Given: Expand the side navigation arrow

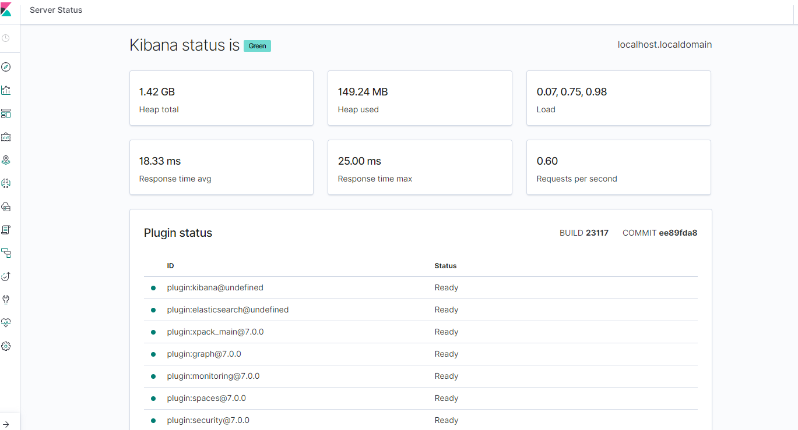Looking at the screenshot, I should (6, 424).
